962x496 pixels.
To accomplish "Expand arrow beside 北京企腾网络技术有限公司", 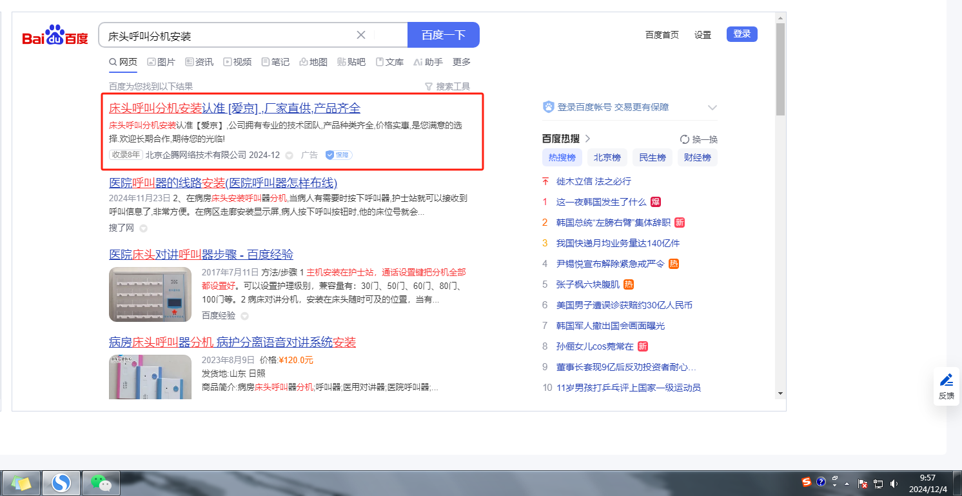I will coord(289,155).
